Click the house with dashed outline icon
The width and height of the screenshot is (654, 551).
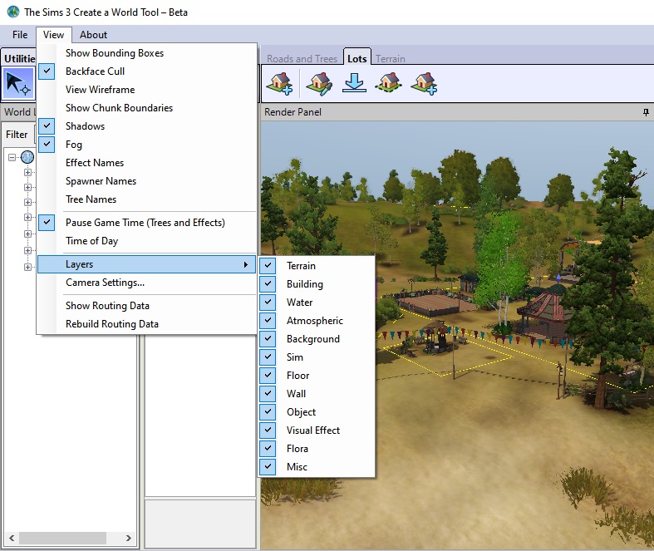tap(388, 83)
